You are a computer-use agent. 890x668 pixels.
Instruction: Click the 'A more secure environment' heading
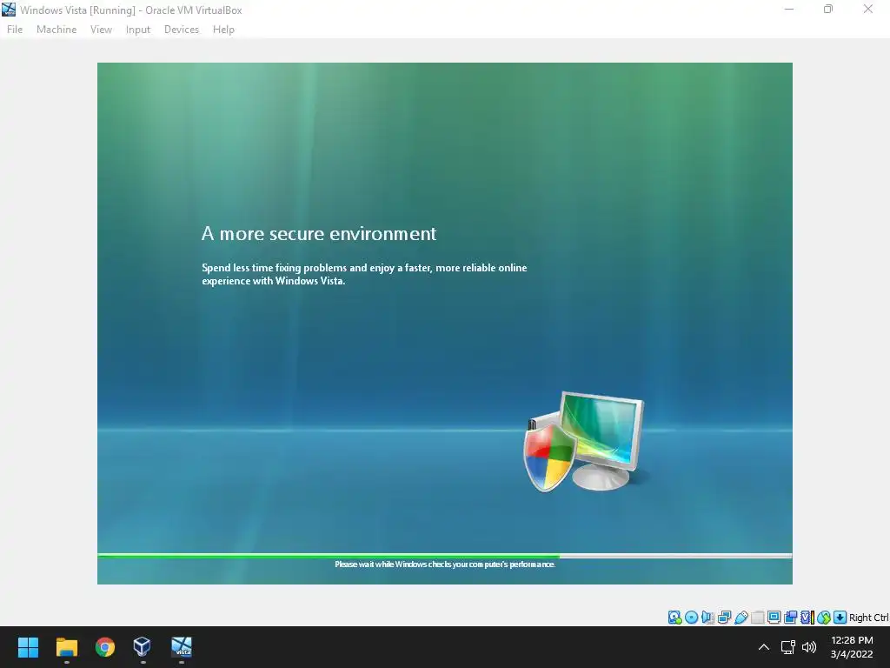point(319,233)
